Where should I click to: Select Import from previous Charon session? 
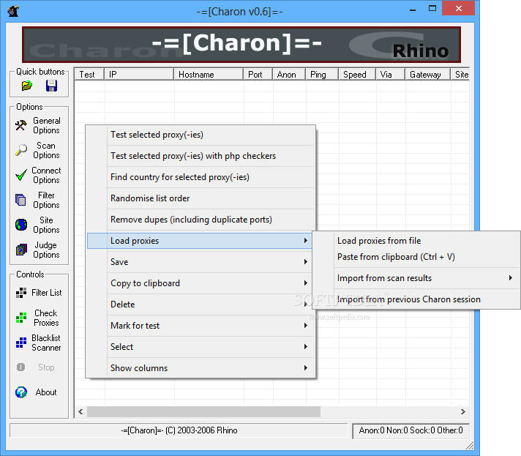click(x=416, y=299)
